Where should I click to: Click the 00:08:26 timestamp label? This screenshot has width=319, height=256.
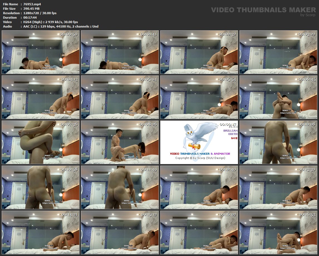click(148, 124)
